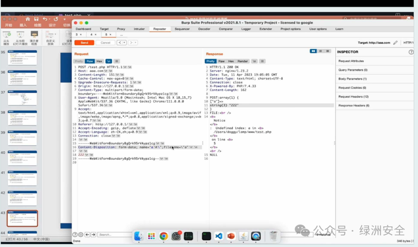Viewport: 418px width, 247px height.
Task: Click the orange Send button
Action: (x=84, y=43)
